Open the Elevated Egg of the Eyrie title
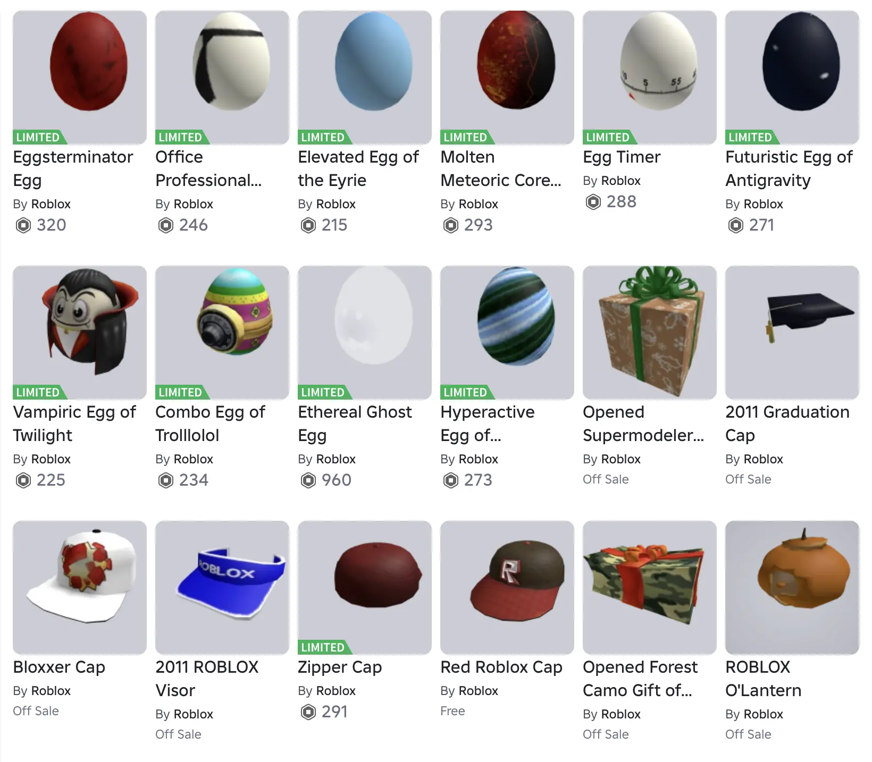872x762 pixels. [358, 168]
